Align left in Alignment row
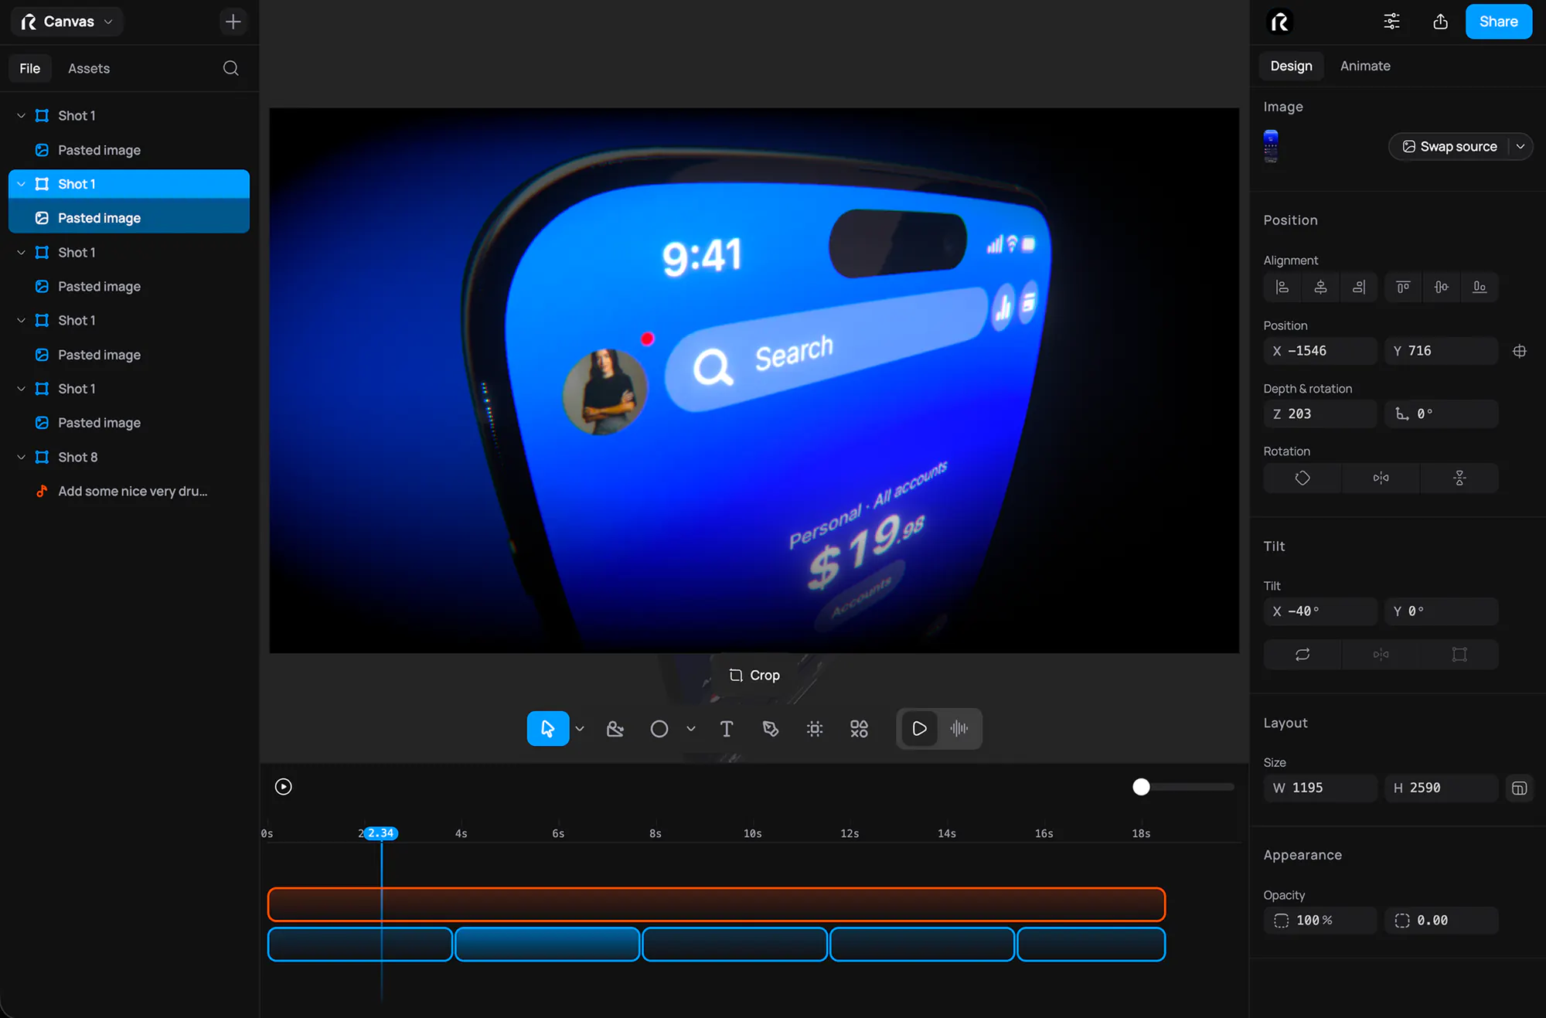This screenshot has width=1546, height=1018. pos(1282,288)
